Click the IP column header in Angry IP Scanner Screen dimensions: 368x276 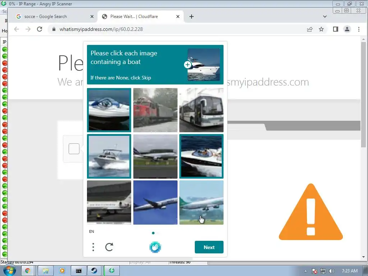click(4, 42)
